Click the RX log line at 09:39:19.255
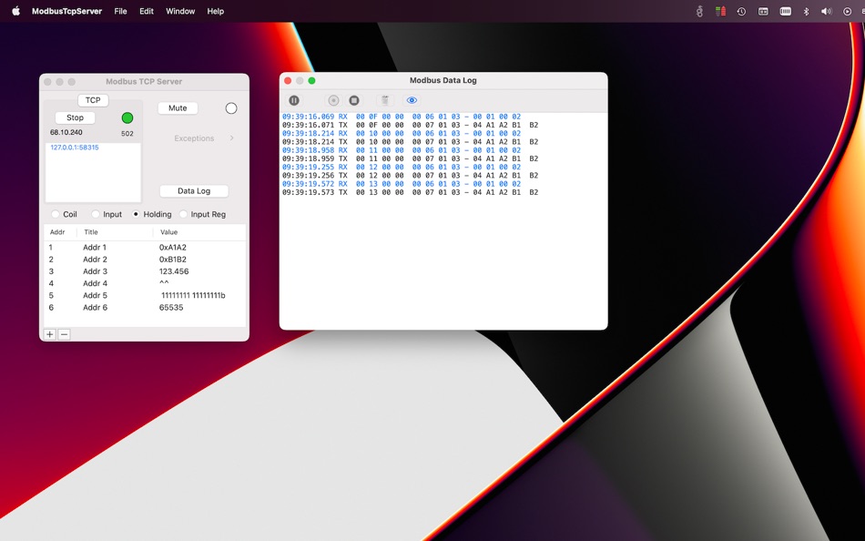The height and width of the screenshot is (541, 865). (401, 168)
